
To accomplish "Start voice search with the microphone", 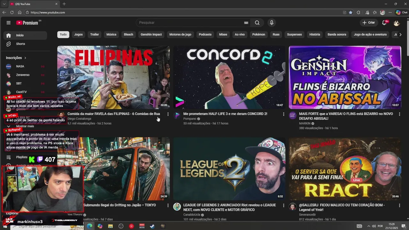I will click(x=272, y=23).
